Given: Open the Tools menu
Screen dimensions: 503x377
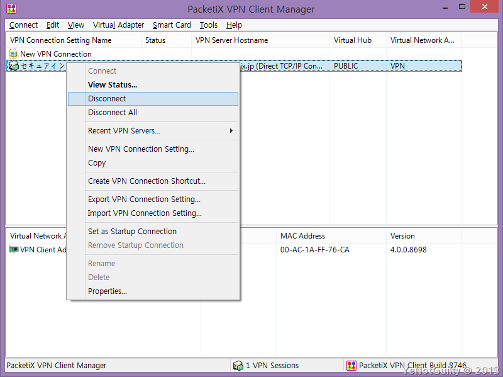Looking at the screenshot, I should [209, 25].
